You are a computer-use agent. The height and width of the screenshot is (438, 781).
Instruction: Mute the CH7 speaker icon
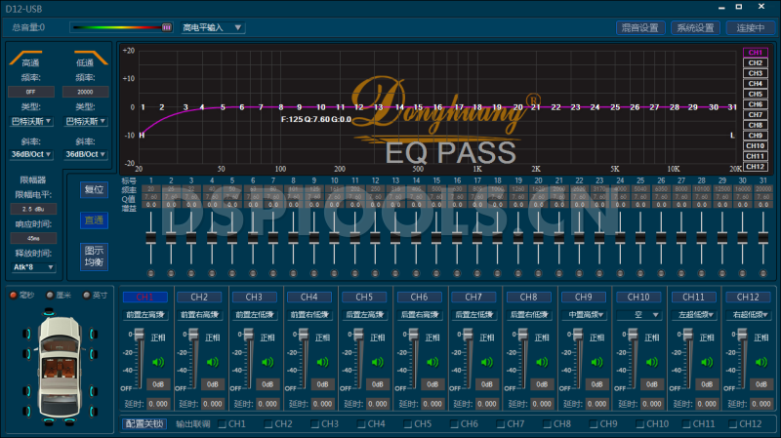click(486, 363)
